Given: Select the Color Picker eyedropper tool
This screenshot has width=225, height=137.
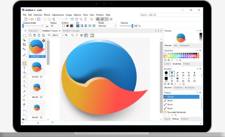Looking at the screenshot, I should pyautogui.click(x=24, y=91).
